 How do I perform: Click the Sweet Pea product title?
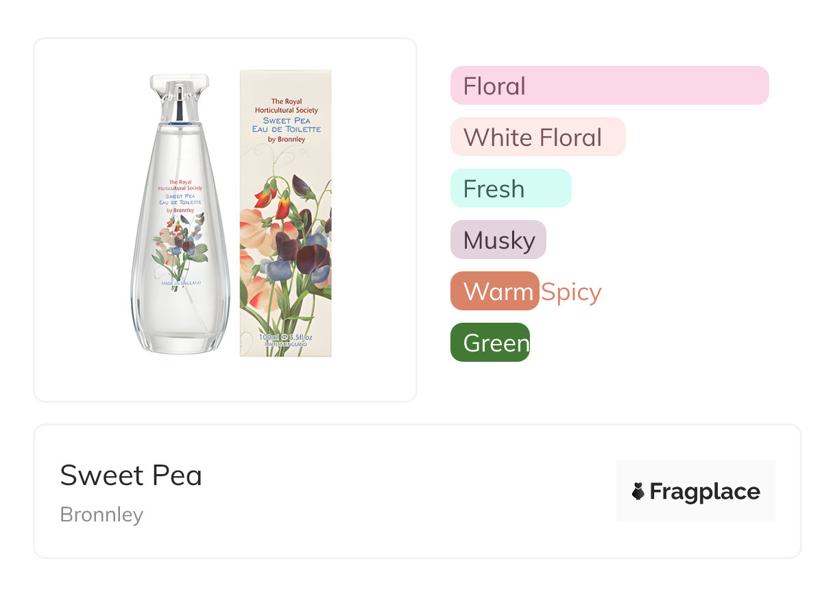[131, 476]
